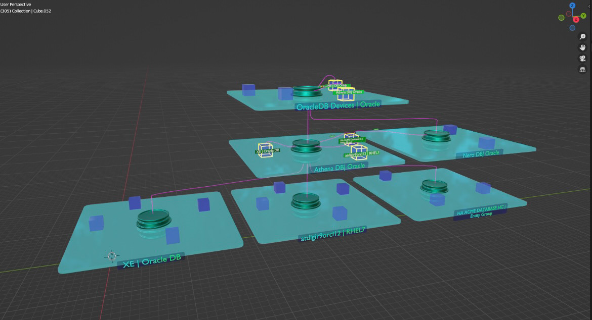Click the '(305) Collection | Cube.052' text
This screenshot has width=592, height=320.
(x=26, y=11)
